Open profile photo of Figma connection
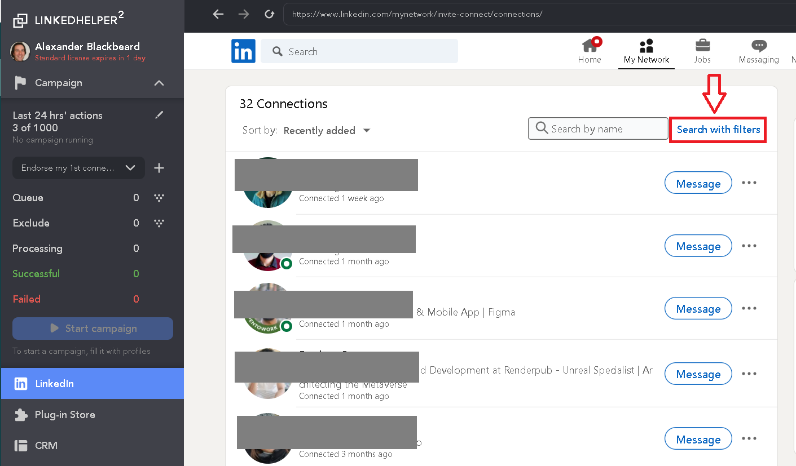Screen dimensions: 796x466 click(267, 308)
